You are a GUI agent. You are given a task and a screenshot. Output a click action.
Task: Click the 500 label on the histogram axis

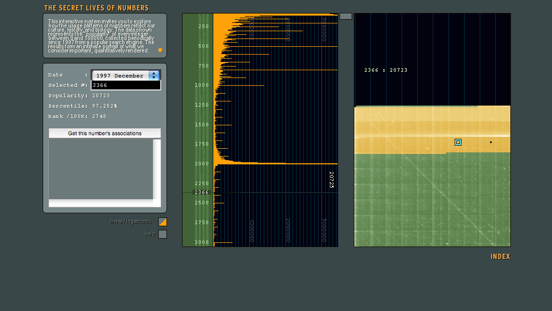(x=203, y=46)
